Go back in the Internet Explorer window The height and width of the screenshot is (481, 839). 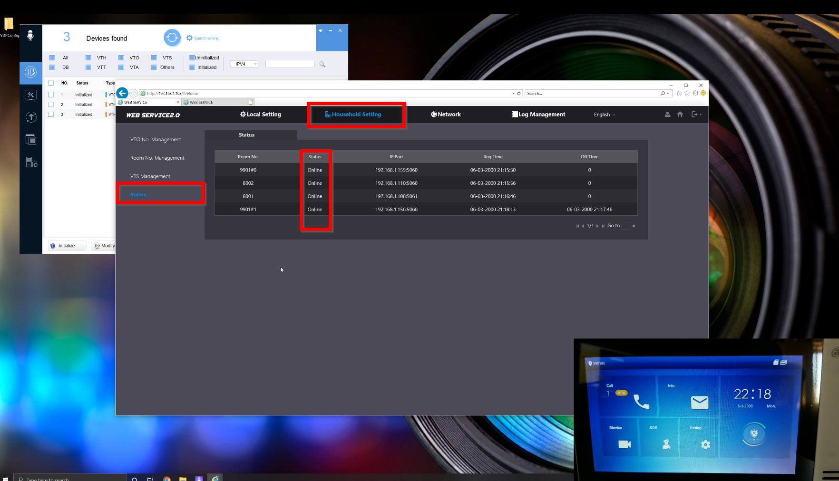[x=122, y=93]
